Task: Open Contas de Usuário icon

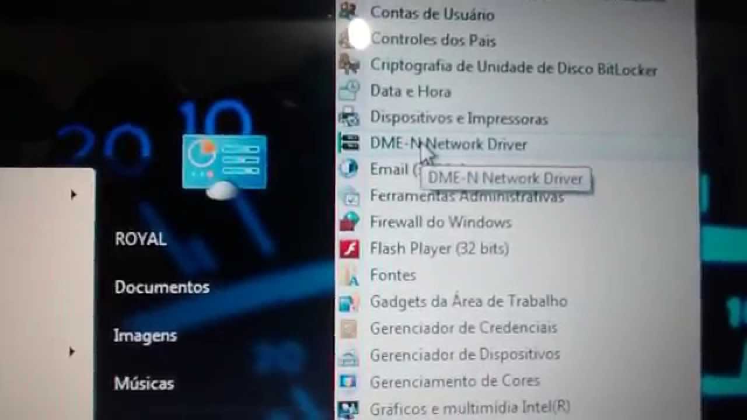Action: tap(349, 10)
